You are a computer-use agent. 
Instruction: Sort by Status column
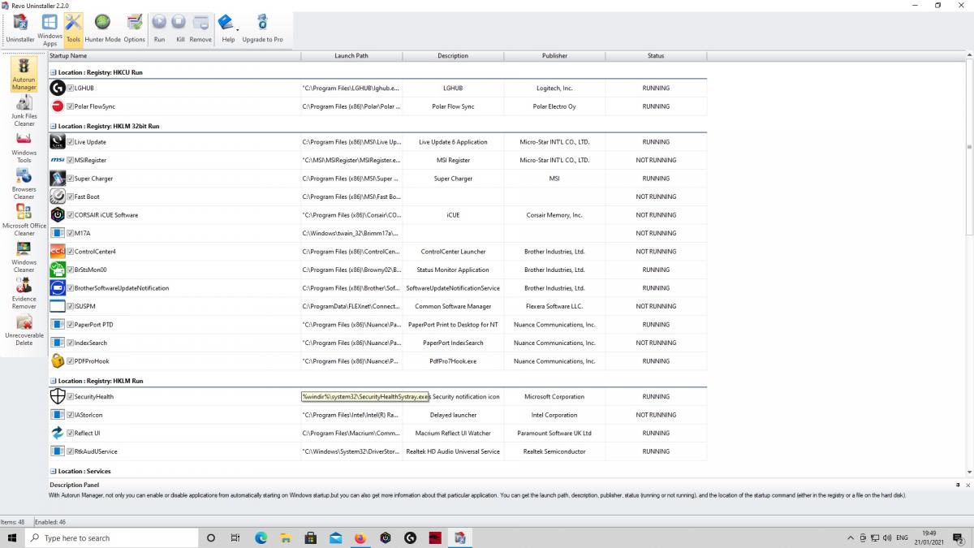pyautogui.click(x=656, y=56)
